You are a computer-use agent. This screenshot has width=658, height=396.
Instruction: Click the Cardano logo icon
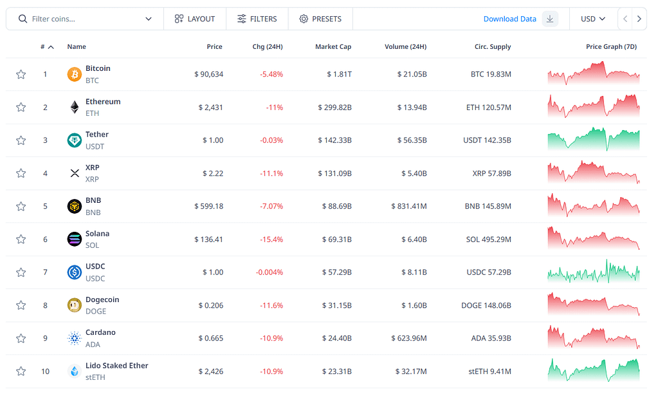pos(75,338)
